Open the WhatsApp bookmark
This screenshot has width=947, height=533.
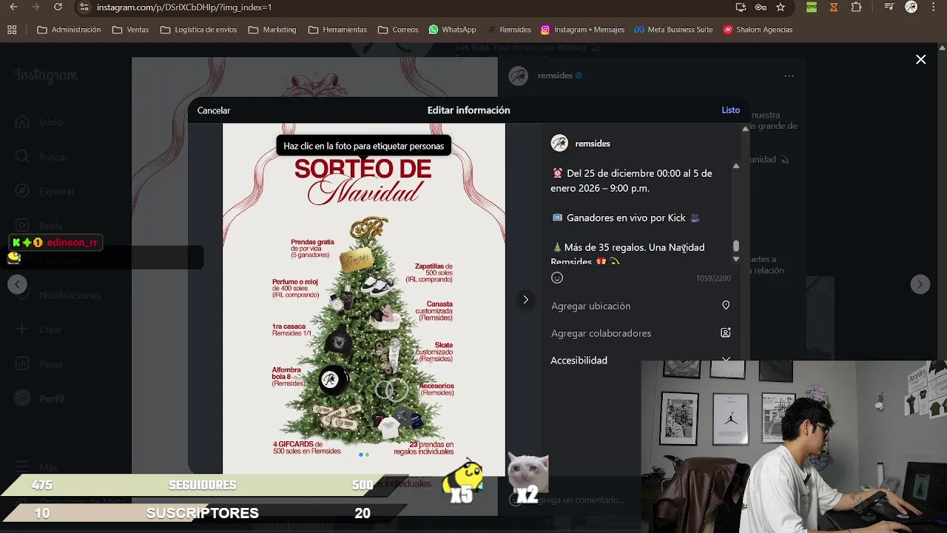click(452, 30)
